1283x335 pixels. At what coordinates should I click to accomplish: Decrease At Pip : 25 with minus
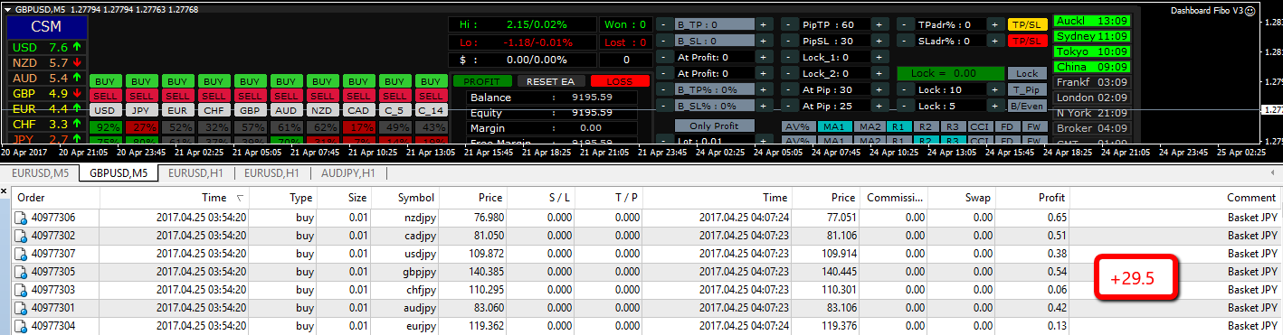(789, 107)
